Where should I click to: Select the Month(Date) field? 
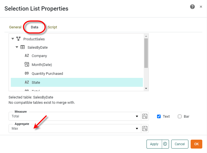[42, 65]
